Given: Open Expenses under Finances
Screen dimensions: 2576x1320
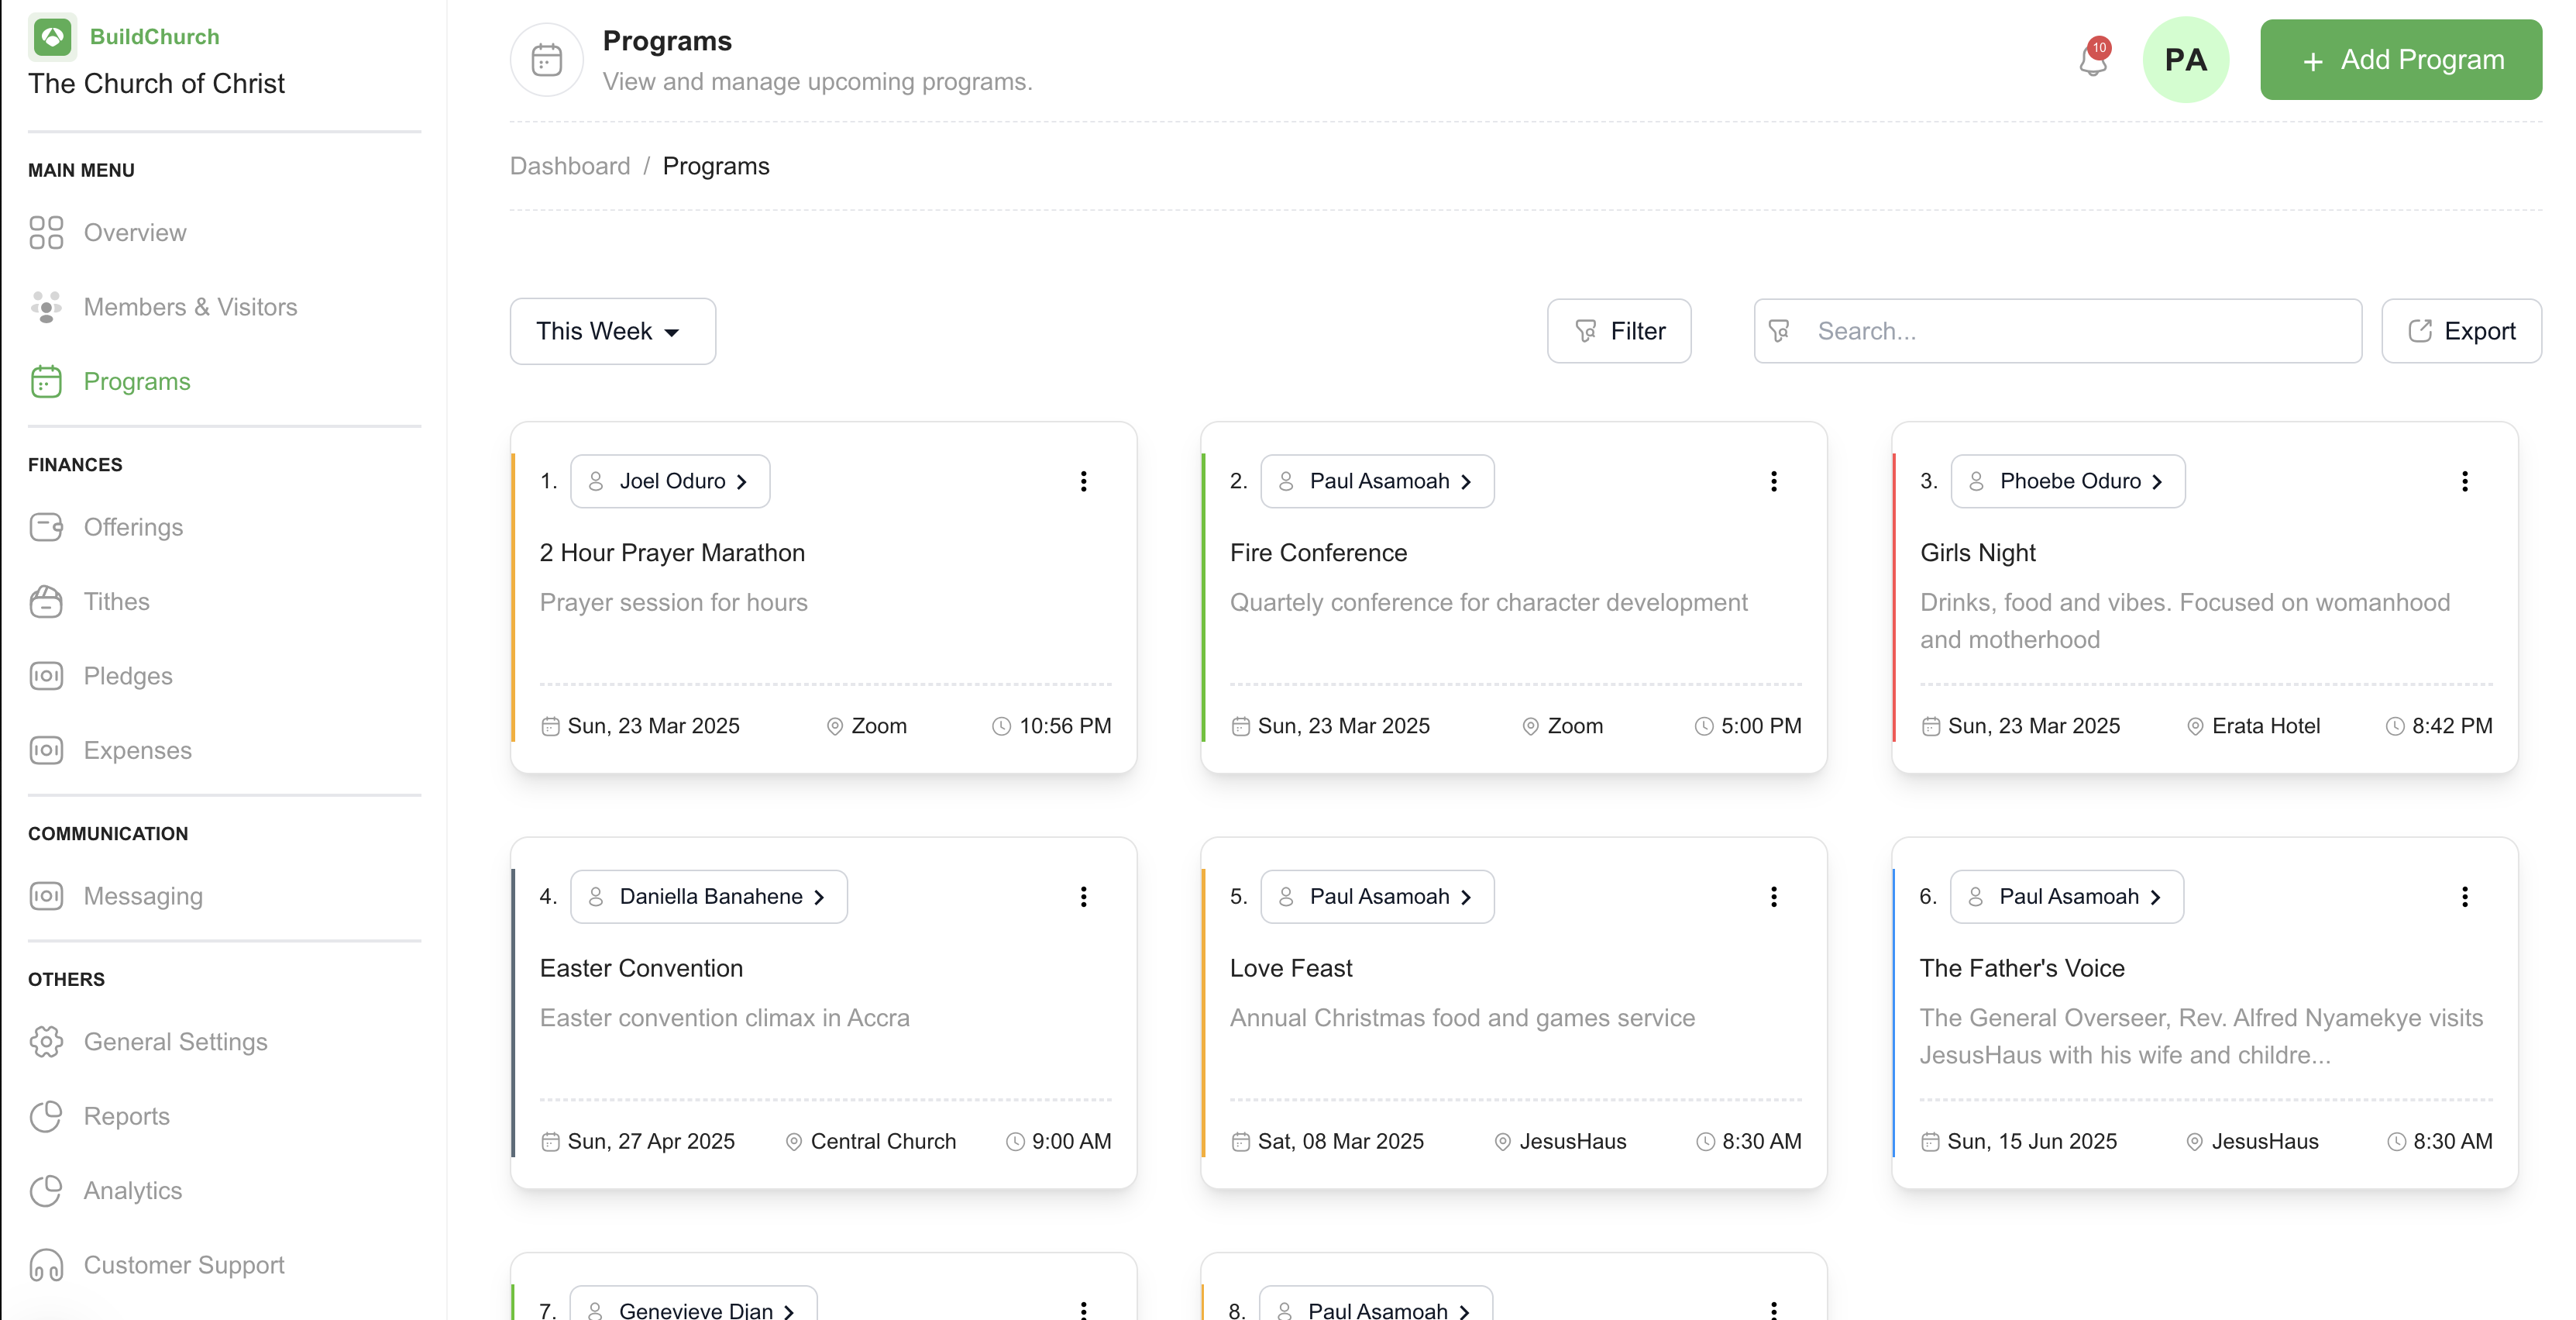Looking at the screenshot, I should tap(137, 750).
